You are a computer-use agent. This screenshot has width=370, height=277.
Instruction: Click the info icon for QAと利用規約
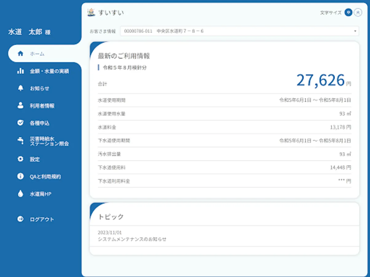pyautogui.click(x=20, y=177)
